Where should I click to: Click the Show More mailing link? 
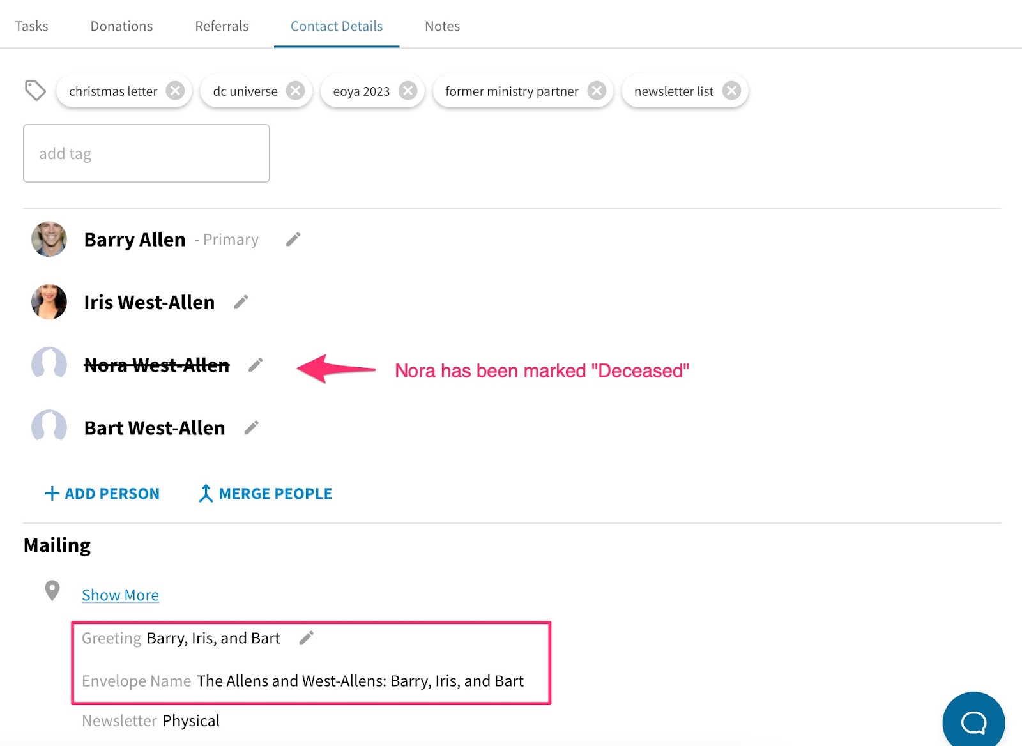pos(120,595)
